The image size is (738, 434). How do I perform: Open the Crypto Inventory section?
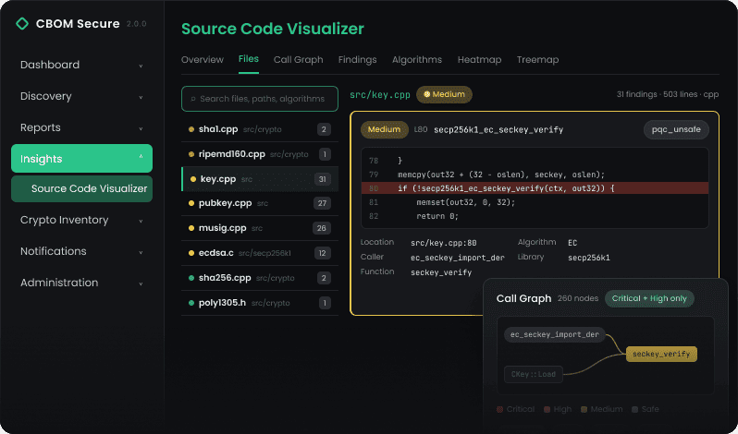pos(82,220)
